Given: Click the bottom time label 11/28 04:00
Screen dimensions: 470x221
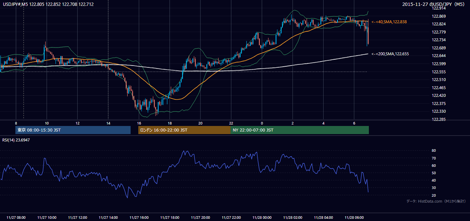Looking at the screenshot, I should pyautogui.click(x=323, y=218).
